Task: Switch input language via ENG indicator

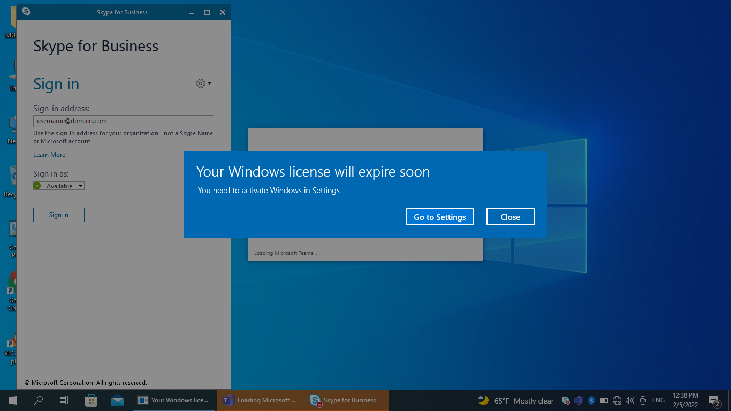Action: (x=658, y=400)
